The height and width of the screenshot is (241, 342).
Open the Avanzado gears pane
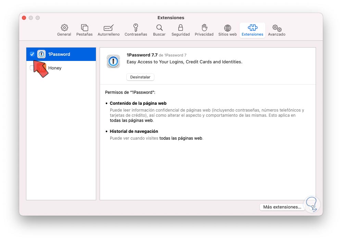277,30
